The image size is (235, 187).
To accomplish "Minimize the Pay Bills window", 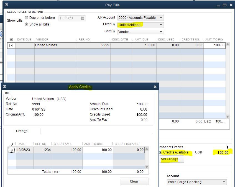I will pyautogui.click(x=218, y=5).
